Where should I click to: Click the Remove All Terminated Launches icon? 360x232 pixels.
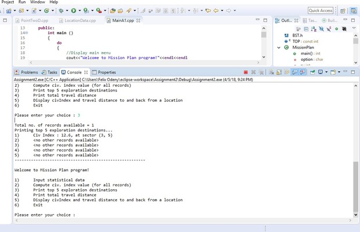tap(261, 72)
